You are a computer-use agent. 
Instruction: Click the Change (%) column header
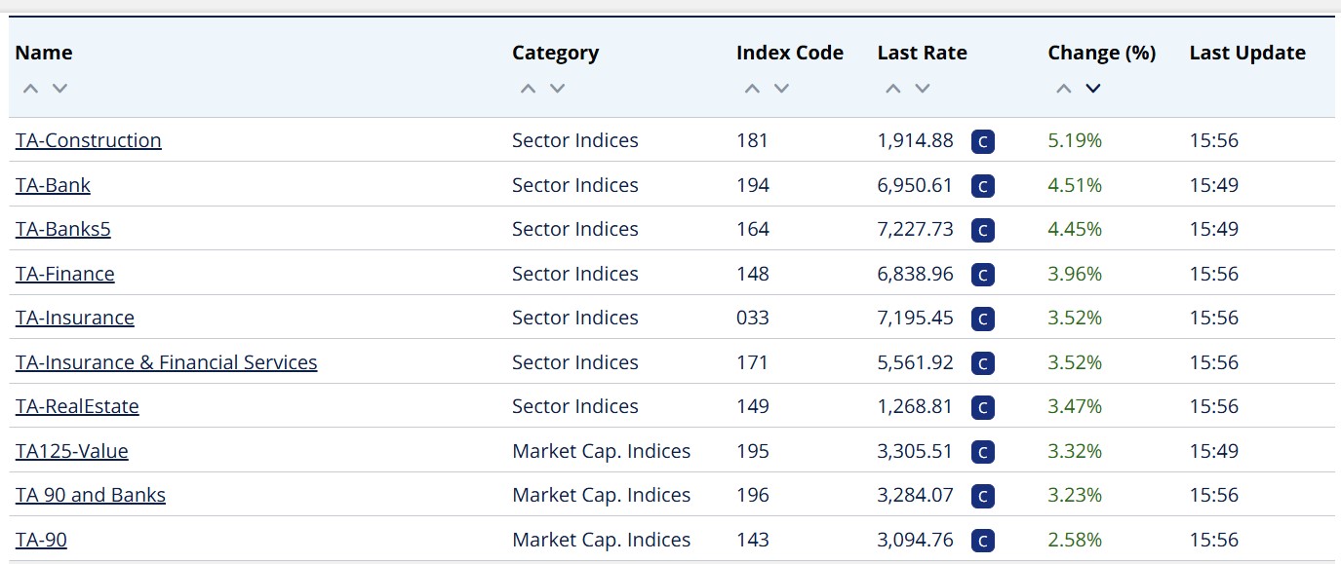1102,53
